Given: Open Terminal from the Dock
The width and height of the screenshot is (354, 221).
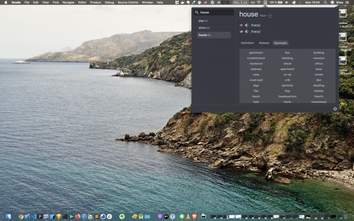Looking at the screenshot, I should click(x=65, y=217).
